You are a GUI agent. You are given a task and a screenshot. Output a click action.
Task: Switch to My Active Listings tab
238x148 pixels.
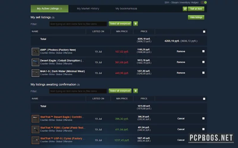(49, 9)
